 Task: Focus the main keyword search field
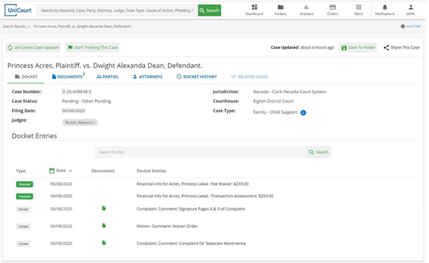pos(117,11)
